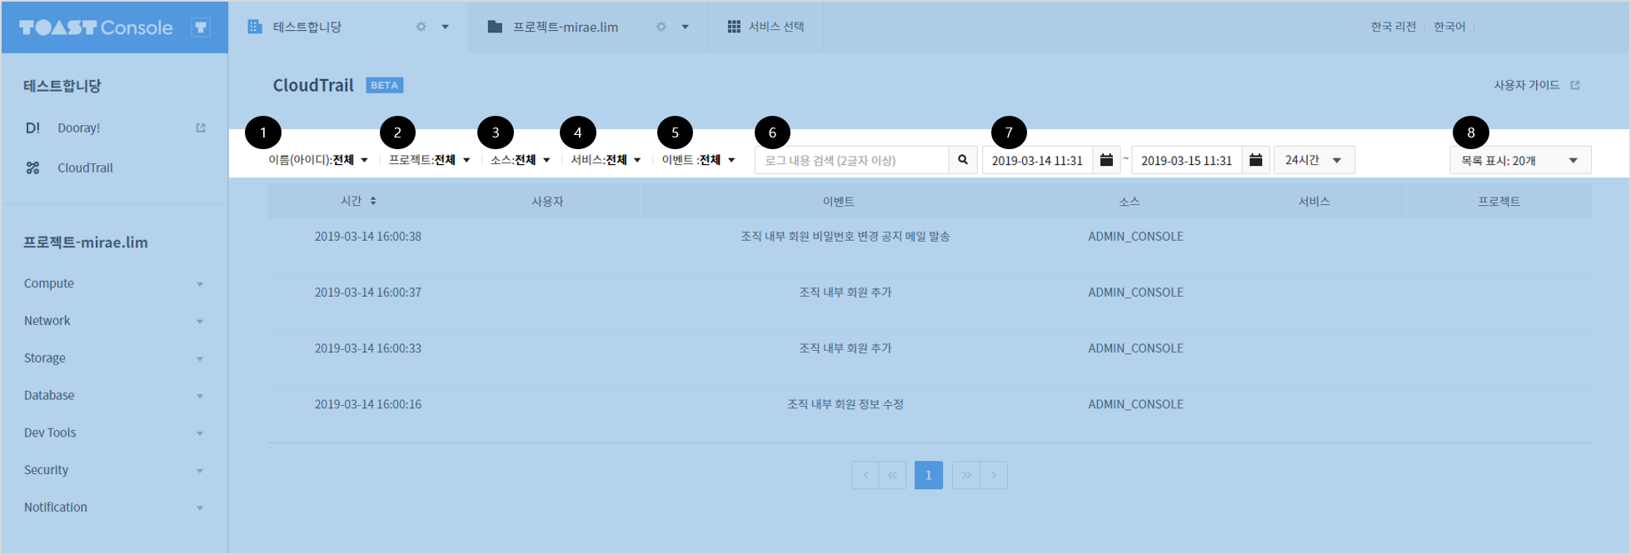Open the 서비스 filter dropdown

pos(606,160)
